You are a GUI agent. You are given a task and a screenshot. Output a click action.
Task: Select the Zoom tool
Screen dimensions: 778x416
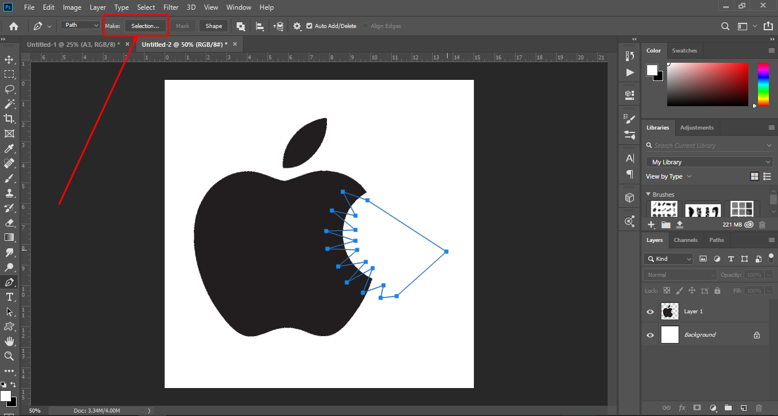click(x=9, y=356)
